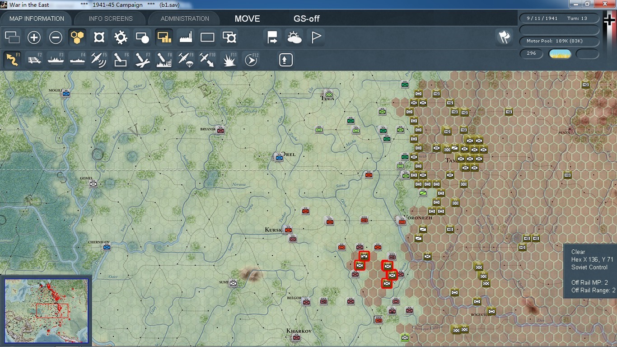Click the empty rectangle toolbar icon
This screenshot has height=347, width=617.
(207, 38)
